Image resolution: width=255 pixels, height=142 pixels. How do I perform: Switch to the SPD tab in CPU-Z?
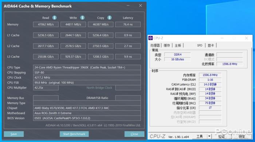coord(200,45)
